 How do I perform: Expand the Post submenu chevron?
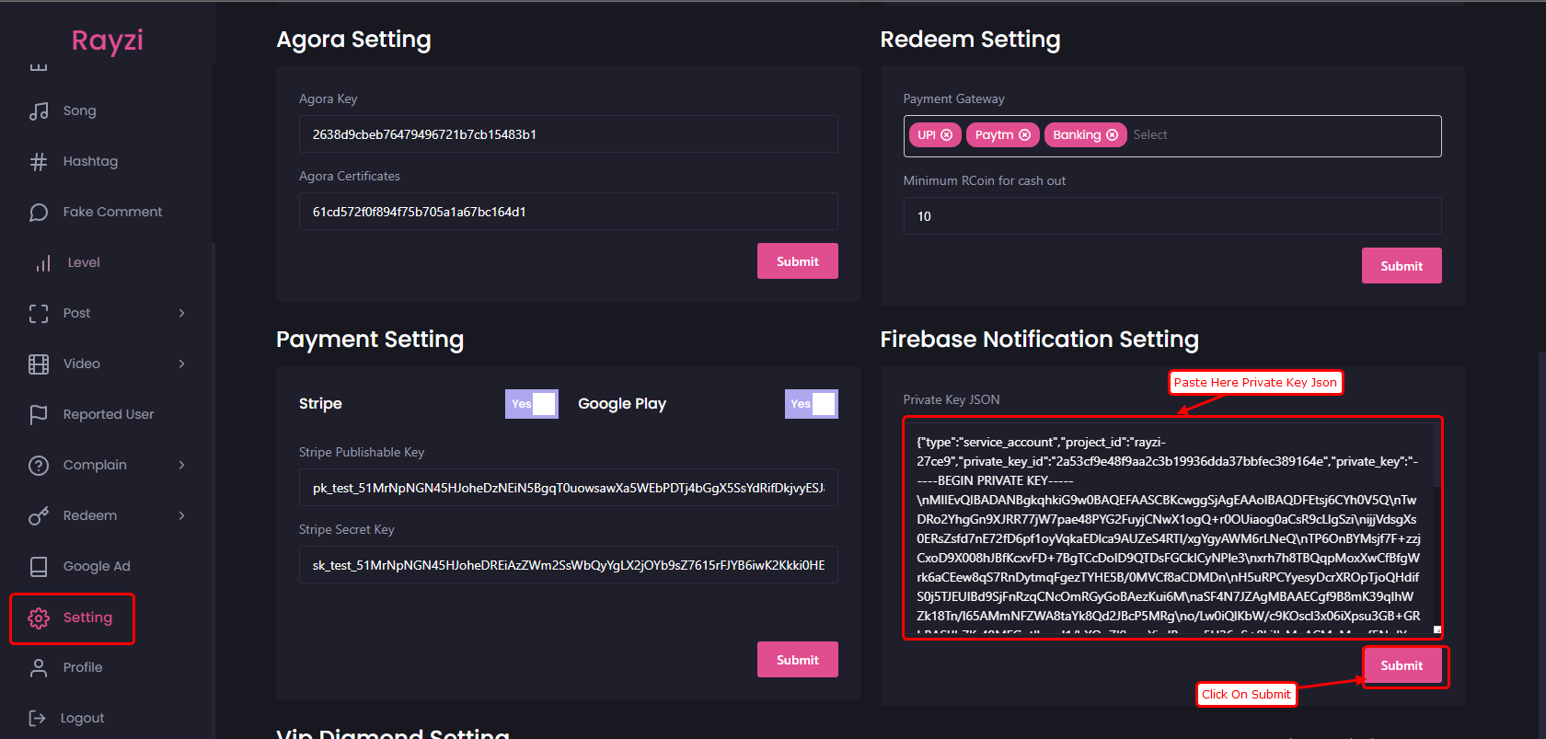pos(181,313)
